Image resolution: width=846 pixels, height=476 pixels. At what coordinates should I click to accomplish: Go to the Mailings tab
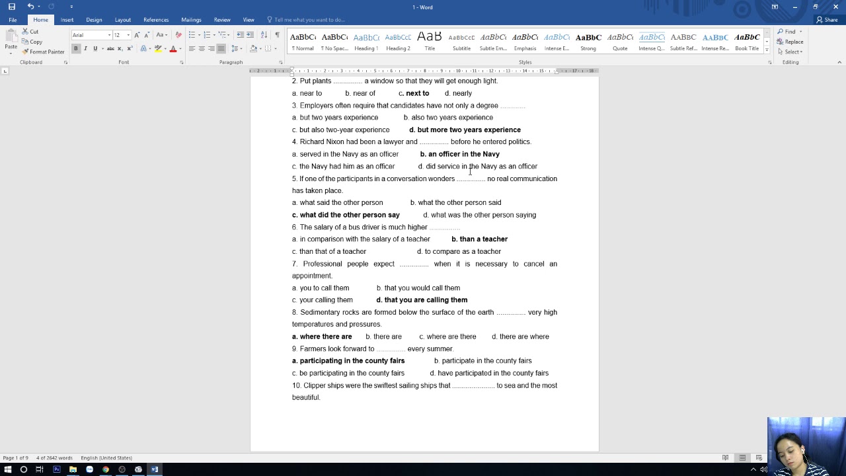point(191,20)
